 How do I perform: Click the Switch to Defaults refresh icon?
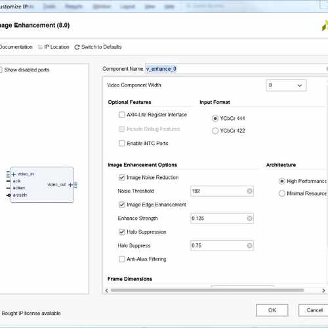point(77,47)
